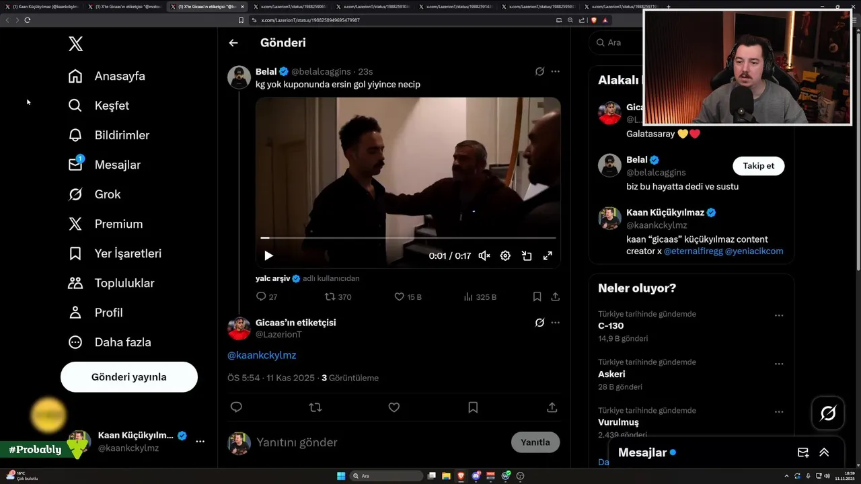Open yalc arşiv source account link

point(272,278)
